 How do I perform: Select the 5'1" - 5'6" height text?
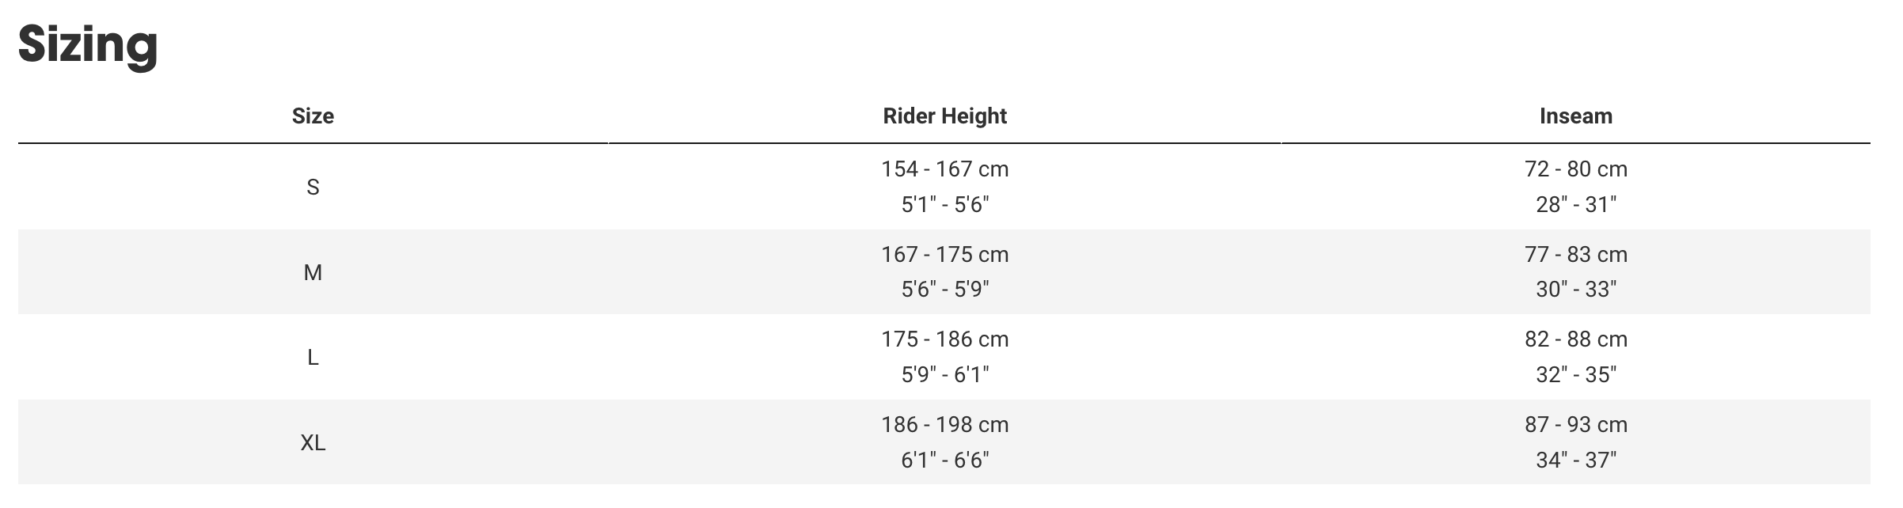click(x=944, y=205)
